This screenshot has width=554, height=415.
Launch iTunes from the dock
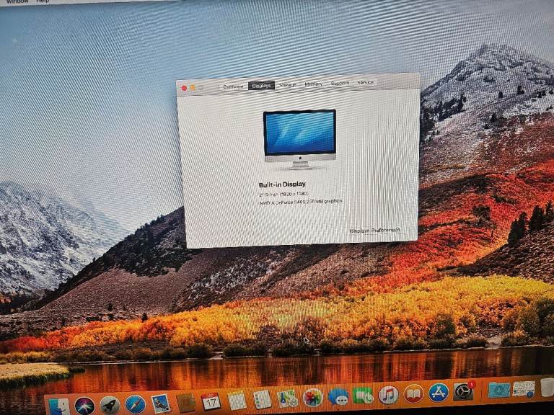(x=388, y=394)
